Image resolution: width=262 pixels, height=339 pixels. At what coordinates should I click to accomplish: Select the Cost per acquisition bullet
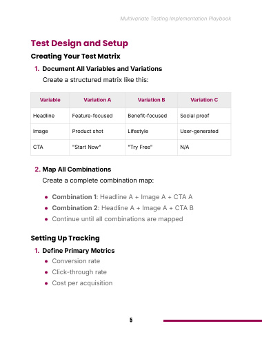[x=82, y=283]
